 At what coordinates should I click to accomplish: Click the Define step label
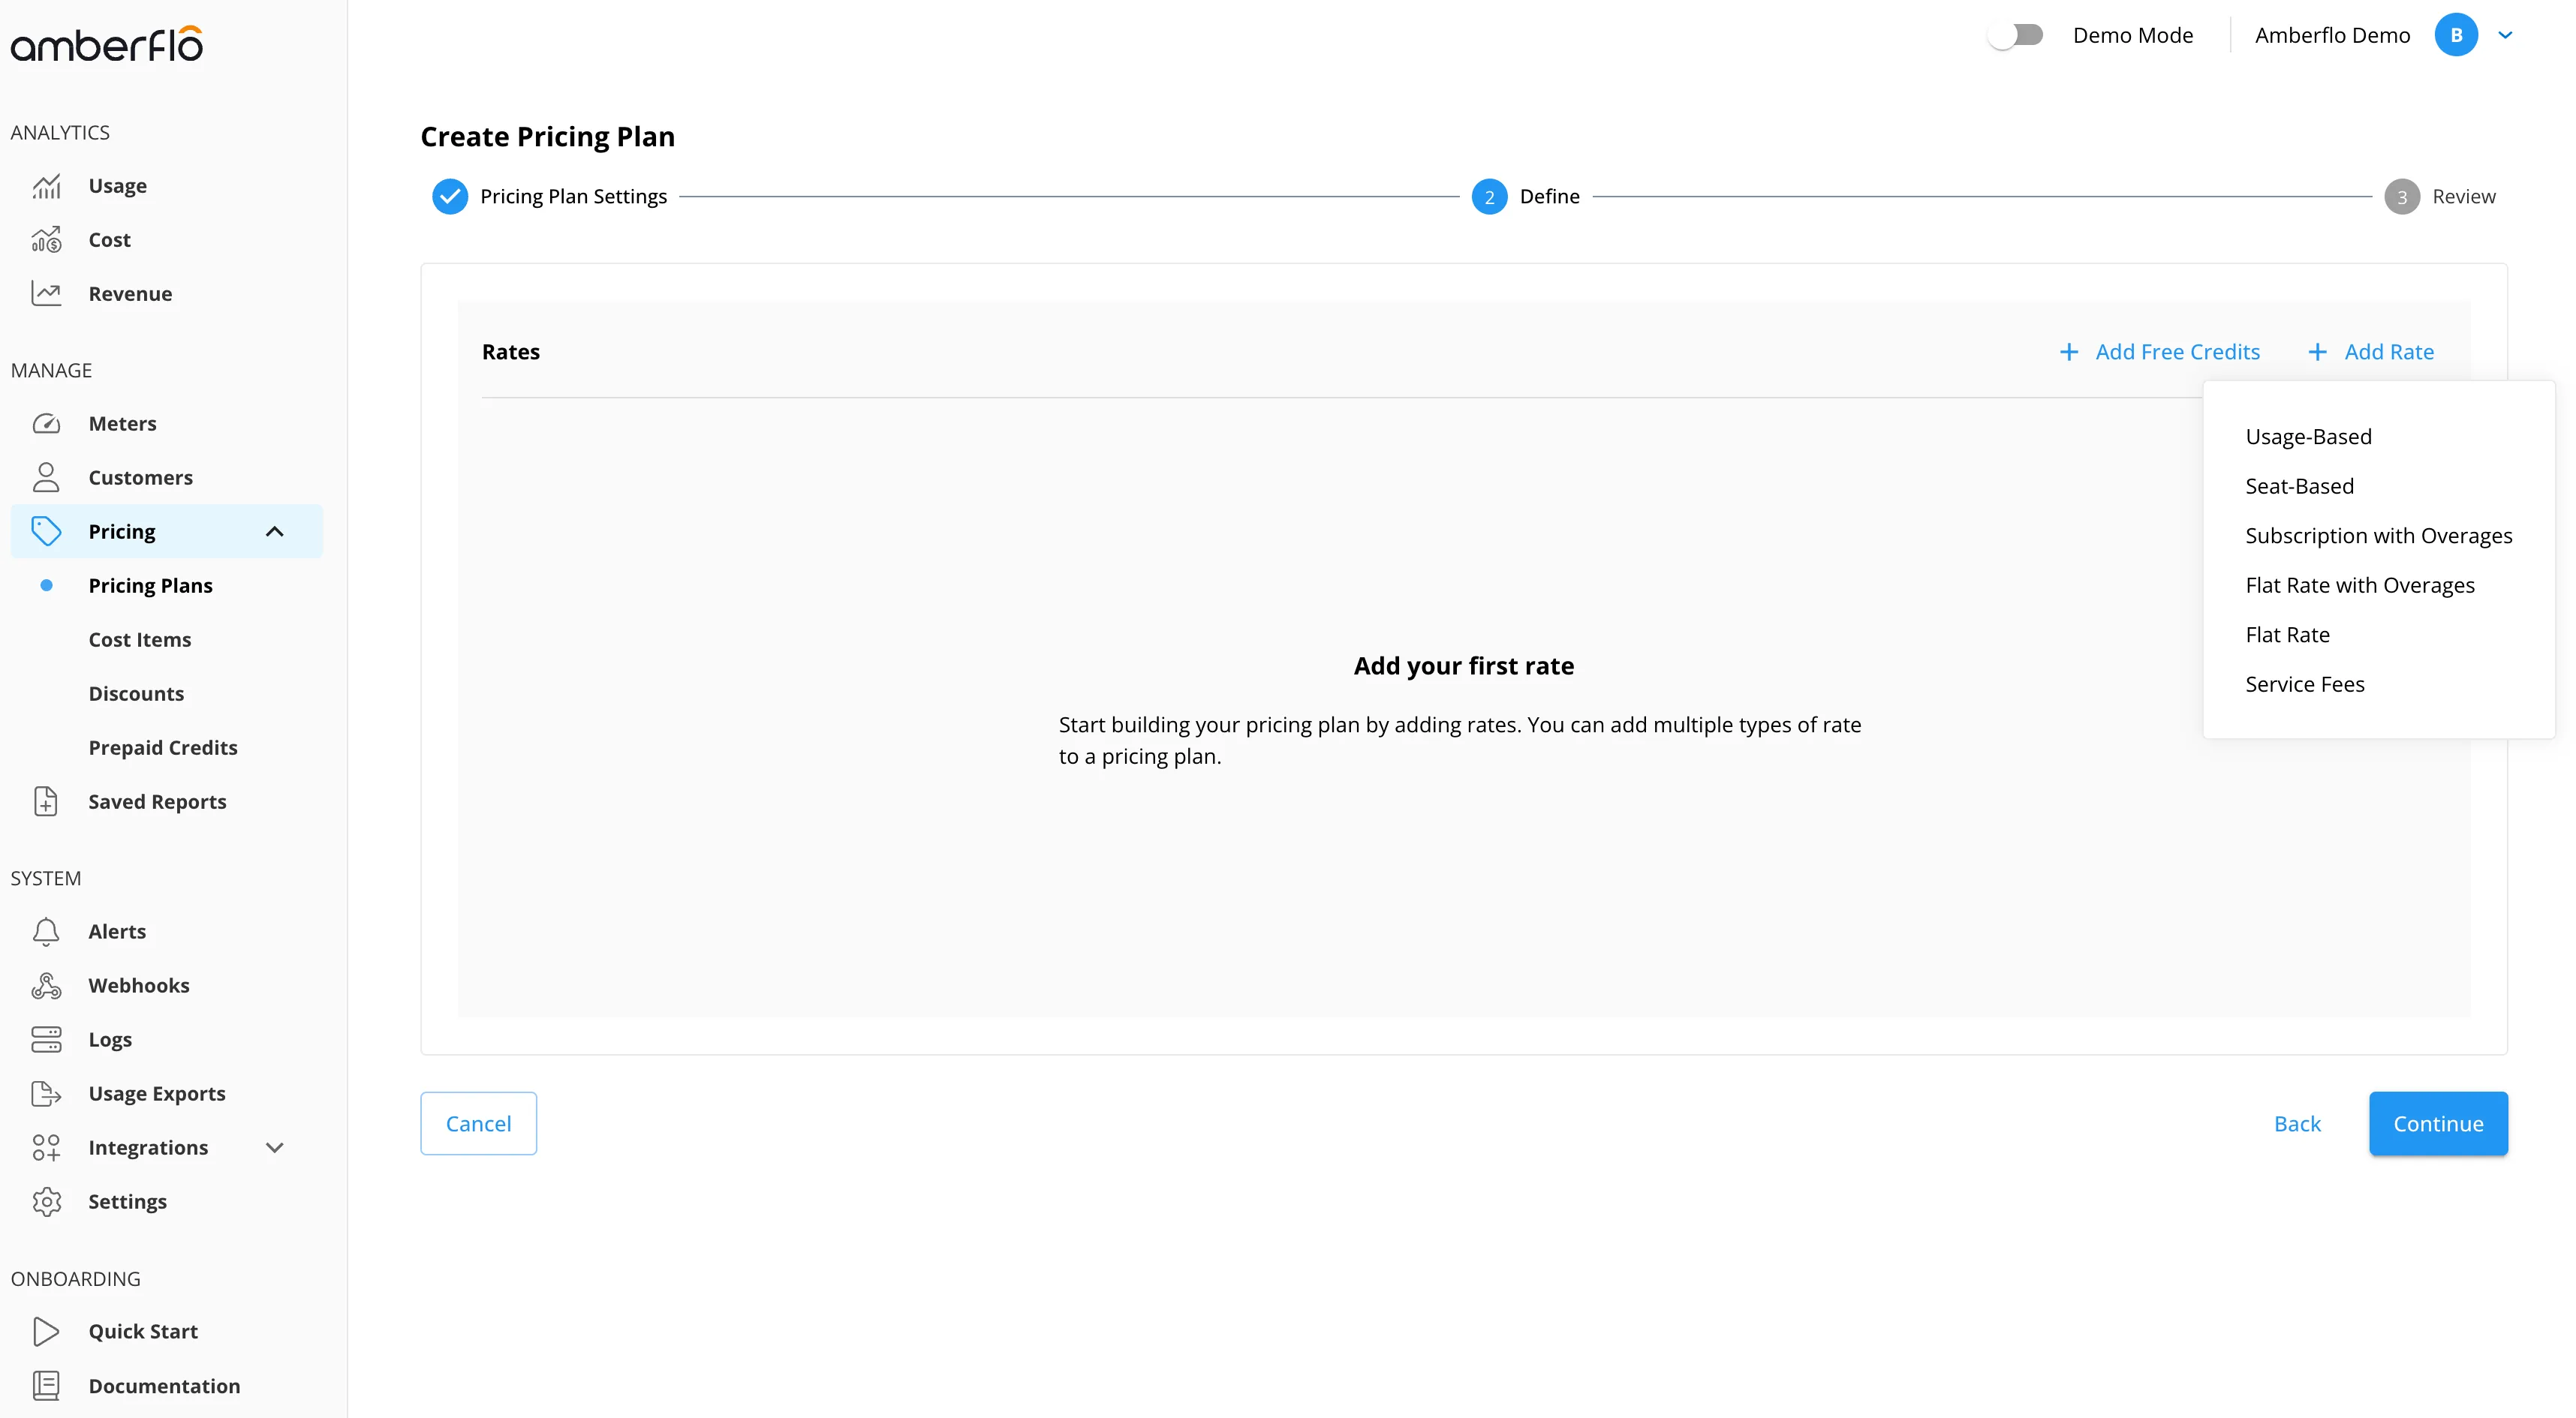pos(1549,197)
